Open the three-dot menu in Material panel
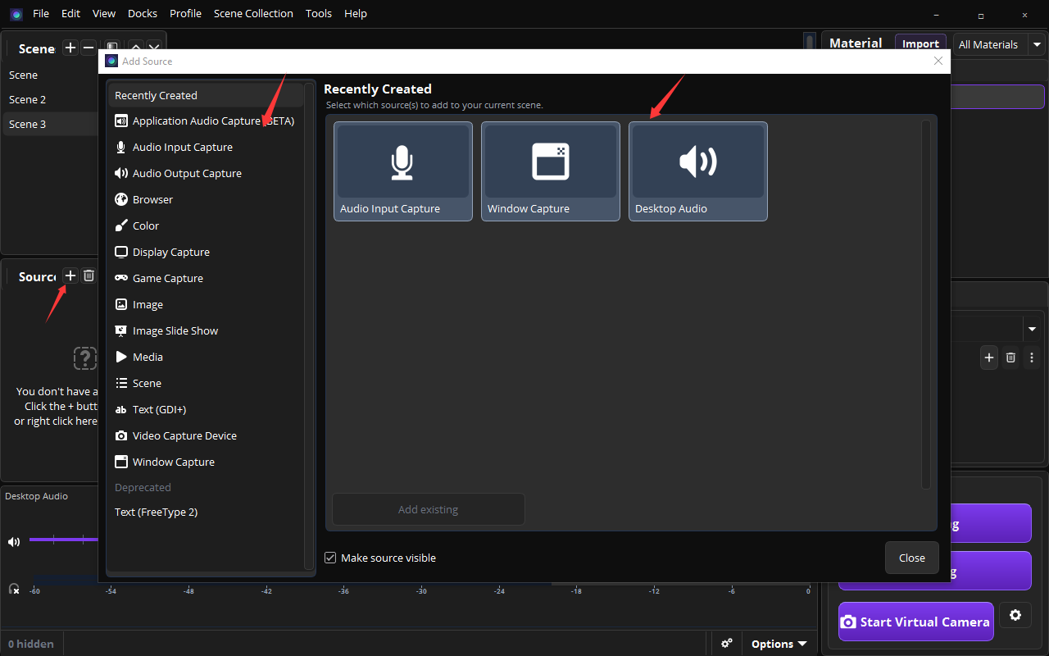 [1032, 358]
